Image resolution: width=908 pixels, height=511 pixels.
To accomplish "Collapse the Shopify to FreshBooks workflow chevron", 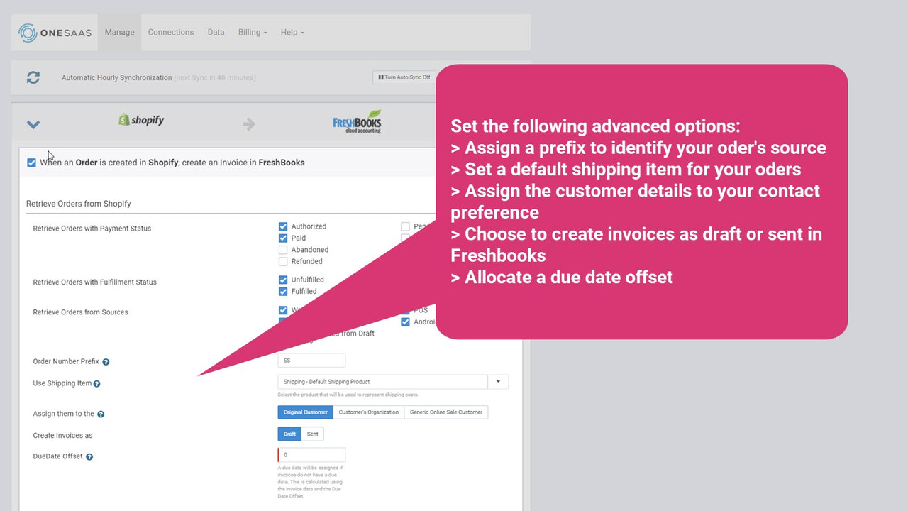I will coord(33,123).
